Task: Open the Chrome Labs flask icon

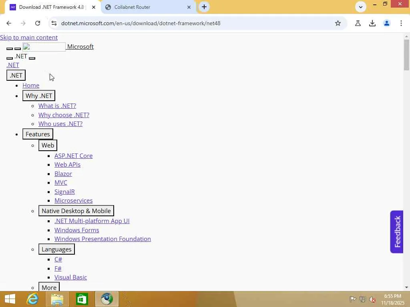Action: (358, 23)
